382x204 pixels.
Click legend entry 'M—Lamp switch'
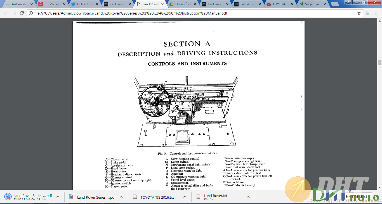177,162
